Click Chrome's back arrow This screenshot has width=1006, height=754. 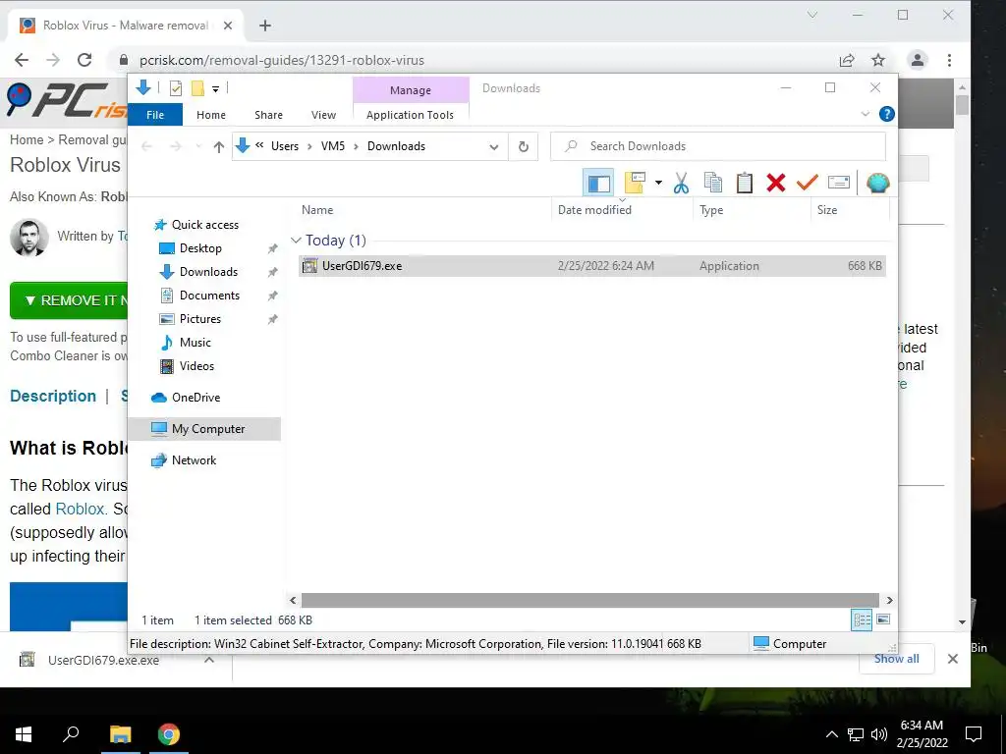click(x=22, y=60)
